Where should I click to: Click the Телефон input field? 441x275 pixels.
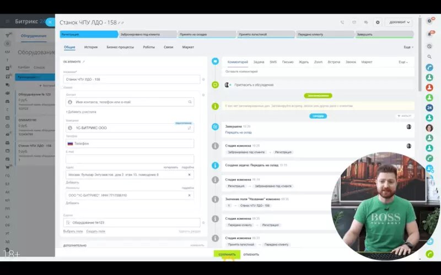point(130,144)
